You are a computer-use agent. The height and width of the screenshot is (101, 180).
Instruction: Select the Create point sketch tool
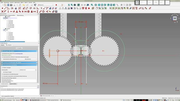(2, 8)
